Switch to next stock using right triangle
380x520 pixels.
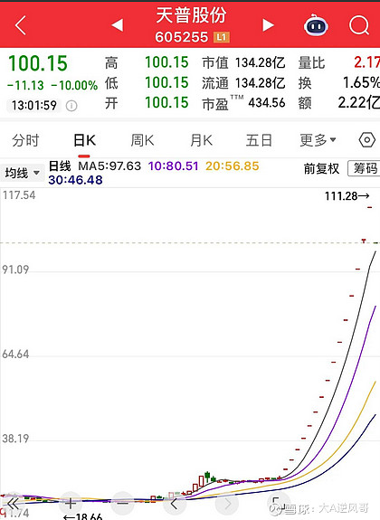point(268,25)
